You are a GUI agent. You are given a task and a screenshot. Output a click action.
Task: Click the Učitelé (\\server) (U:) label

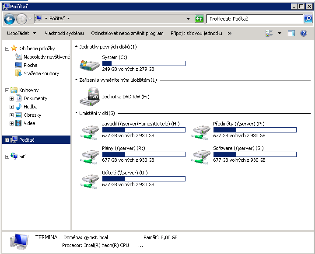(125, 173)
